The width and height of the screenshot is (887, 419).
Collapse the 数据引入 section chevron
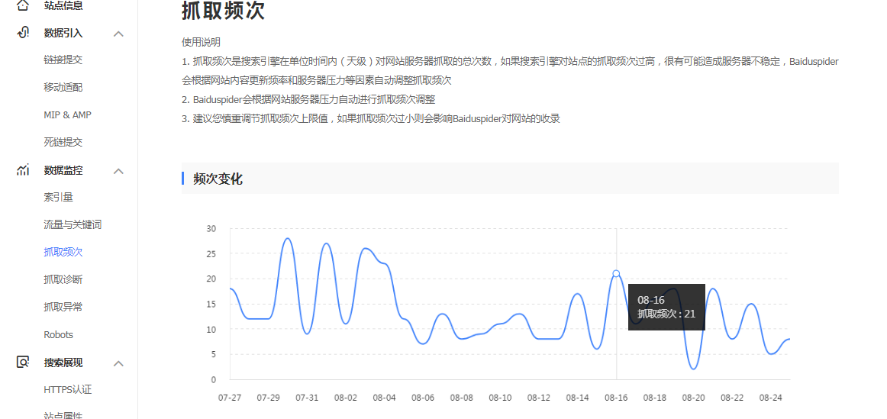pyautogui.click(x=118, y=34)
